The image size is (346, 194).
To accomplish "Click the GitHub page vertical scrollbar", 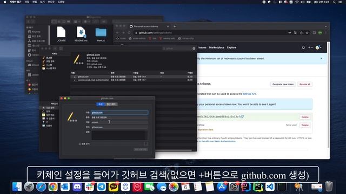I will click(328, 95).
